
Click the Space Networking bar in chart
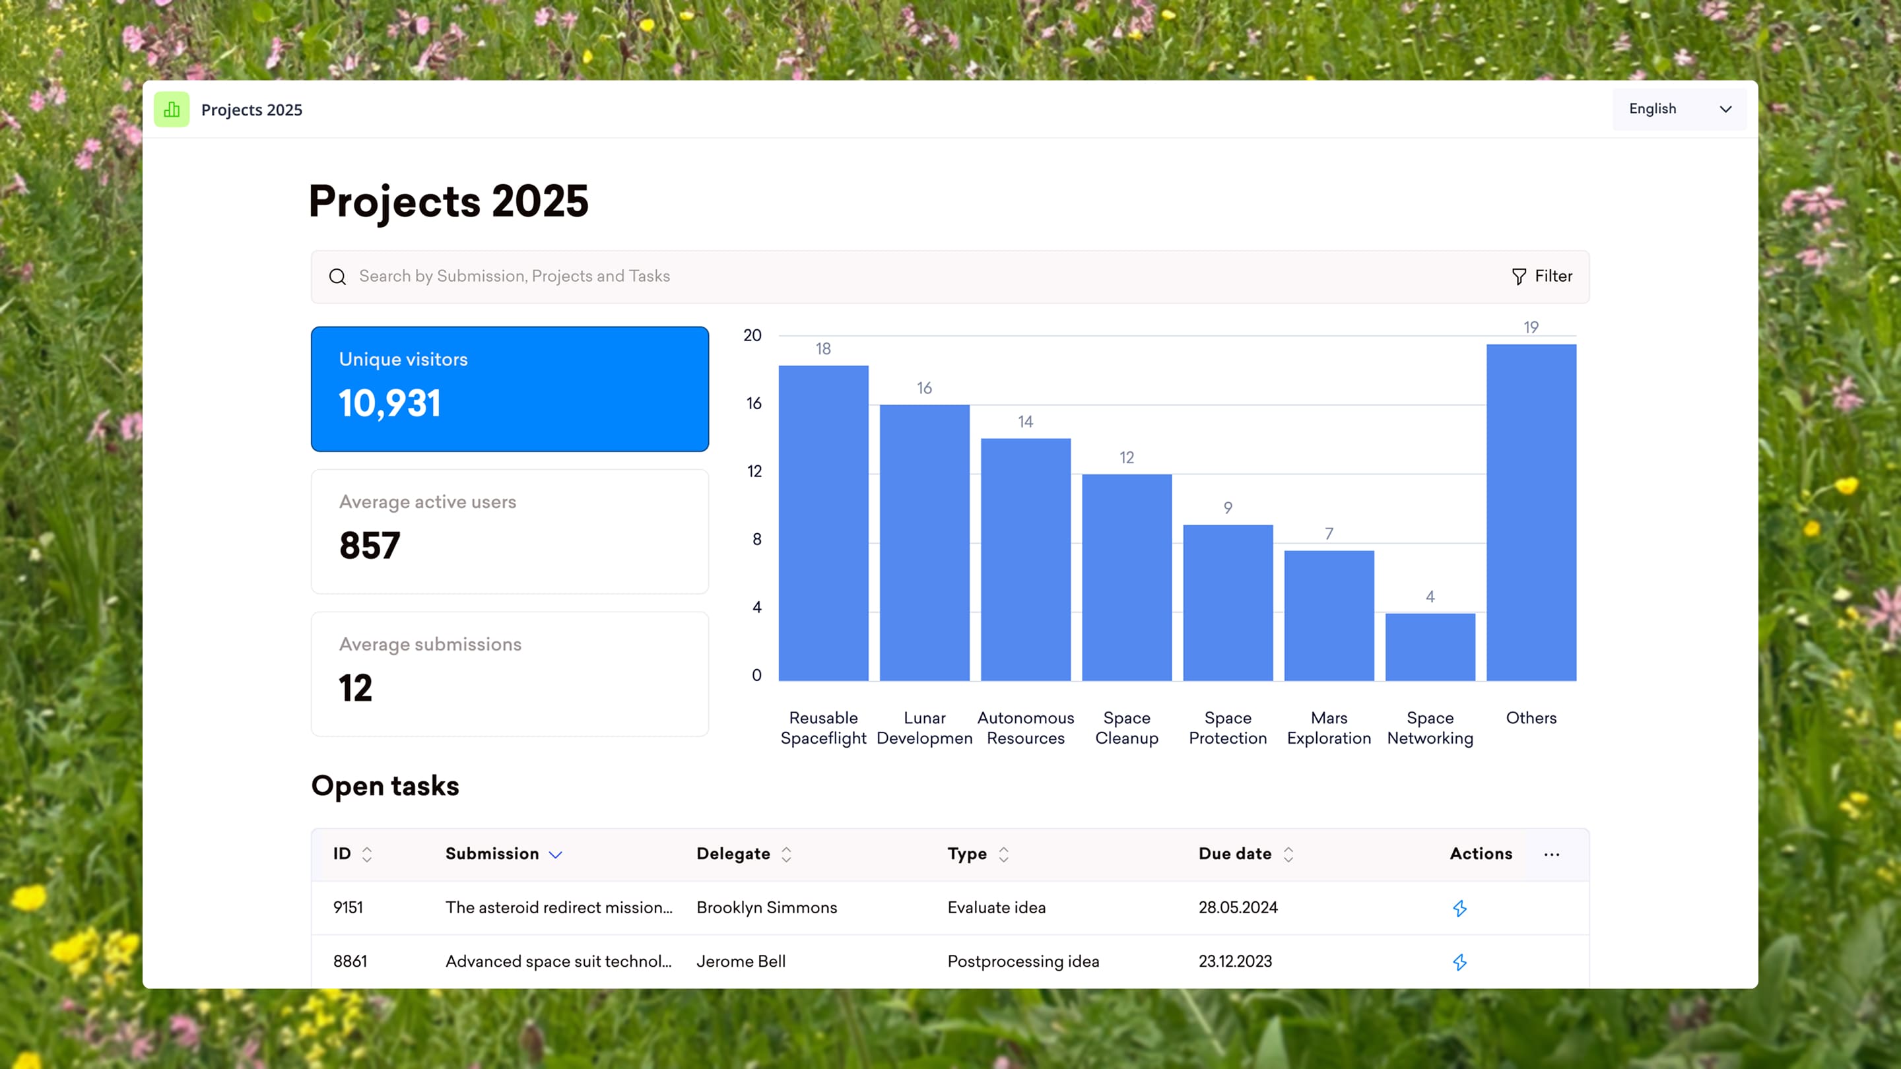(1430, 647)
